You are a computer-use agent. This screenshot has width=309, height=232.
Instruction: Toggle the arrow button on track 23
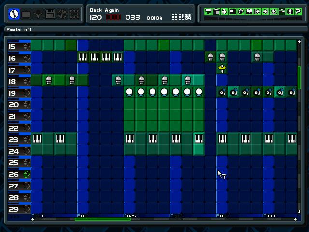point(26,140)
